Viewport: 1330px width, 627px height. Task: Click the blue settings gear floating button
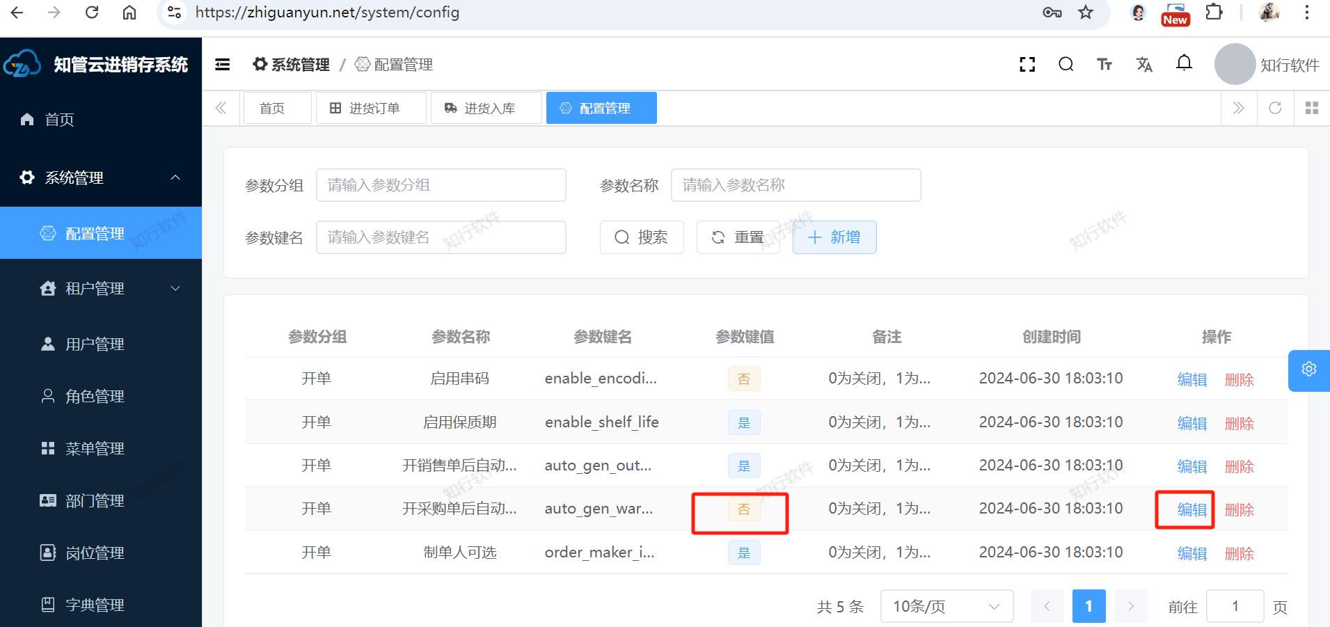pyautogui.click(x=1308, y=370)
